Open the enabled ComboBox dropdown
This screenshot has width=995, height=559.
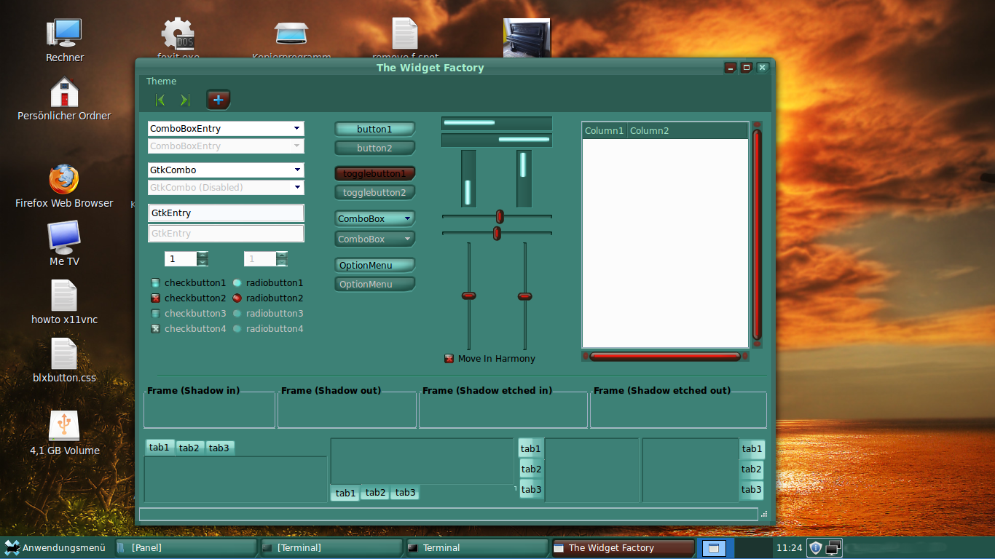coord(374,218)
